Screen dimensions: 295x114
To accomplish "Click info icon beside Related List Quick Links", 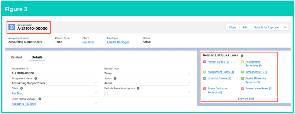I will (242, 56).
